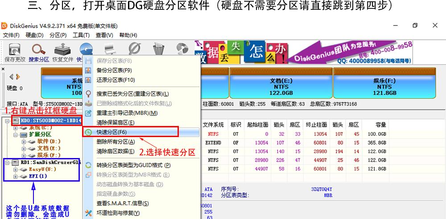The height and width of the screenshot is (219, 446).
Task: Click the serial number 3ZQT0Q4Y
Action: pyautogui.click(x=322, y=189)
